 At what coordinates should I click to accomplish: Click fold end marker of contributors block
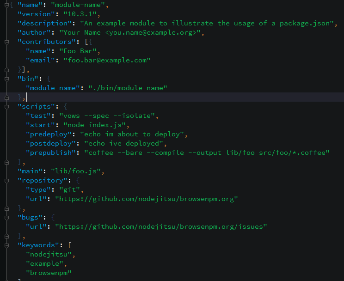(x=6, y=70)
